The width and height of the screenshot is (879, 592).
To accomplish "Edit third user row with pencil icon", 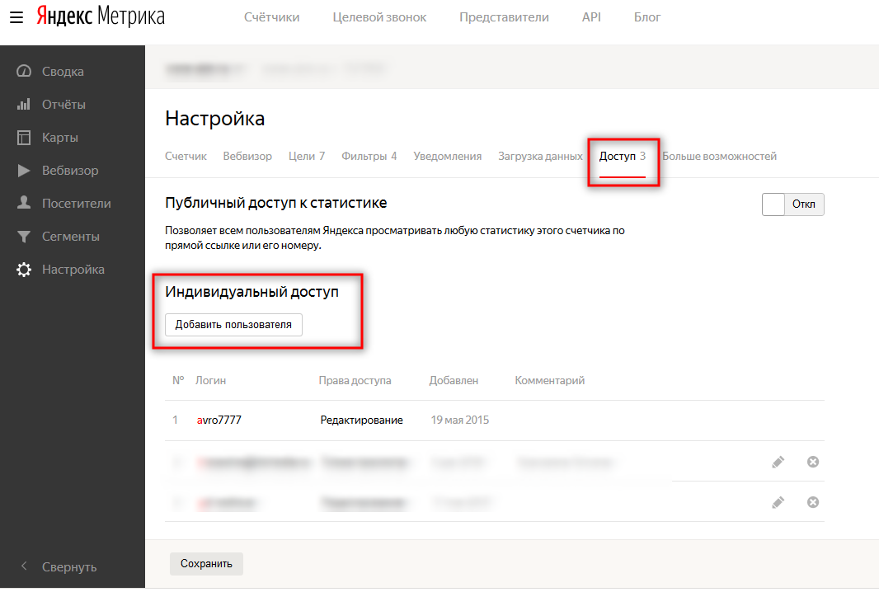I will [x=778, y=502].
